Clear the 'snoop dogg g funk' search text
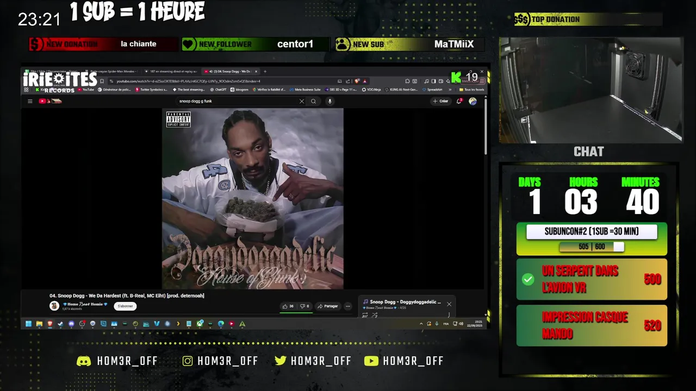 pos(302,101)
